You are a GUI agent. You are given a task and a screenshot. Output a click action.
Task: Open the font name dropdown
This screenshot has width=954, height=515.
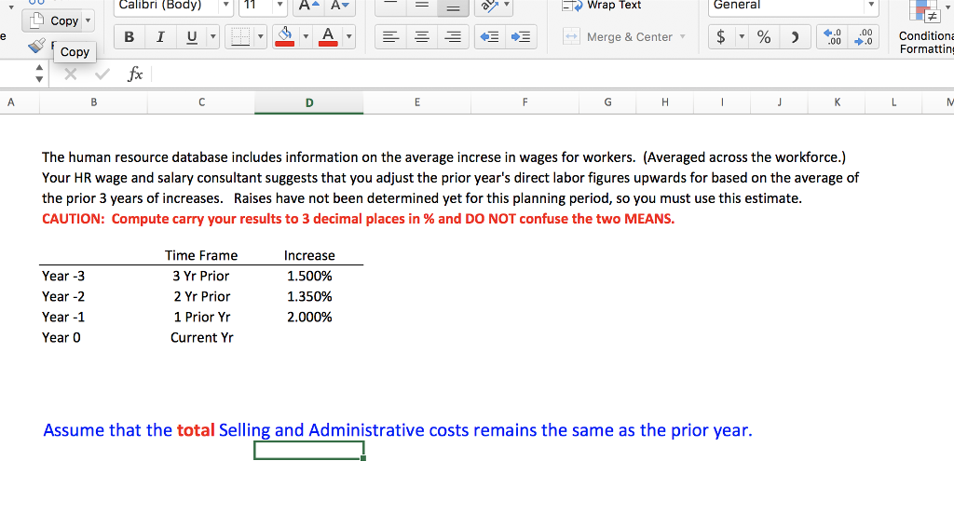click(225, 6)
